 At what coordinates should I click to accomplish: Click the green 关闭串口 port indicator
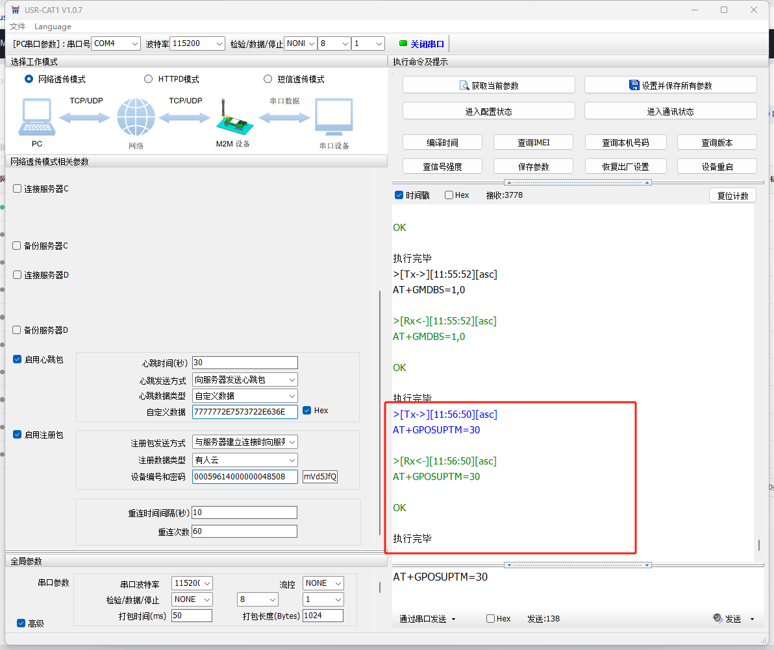(x=403, y=43)
